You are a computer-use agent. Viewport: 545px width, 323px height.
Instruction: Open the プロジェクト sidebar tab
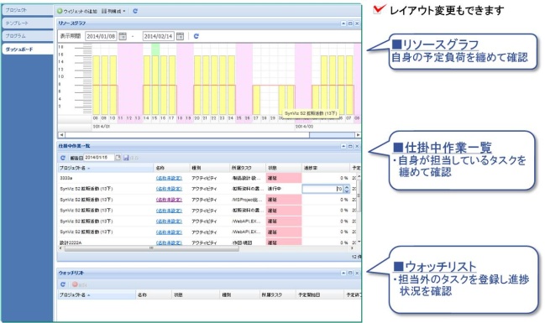pos(28,10)
